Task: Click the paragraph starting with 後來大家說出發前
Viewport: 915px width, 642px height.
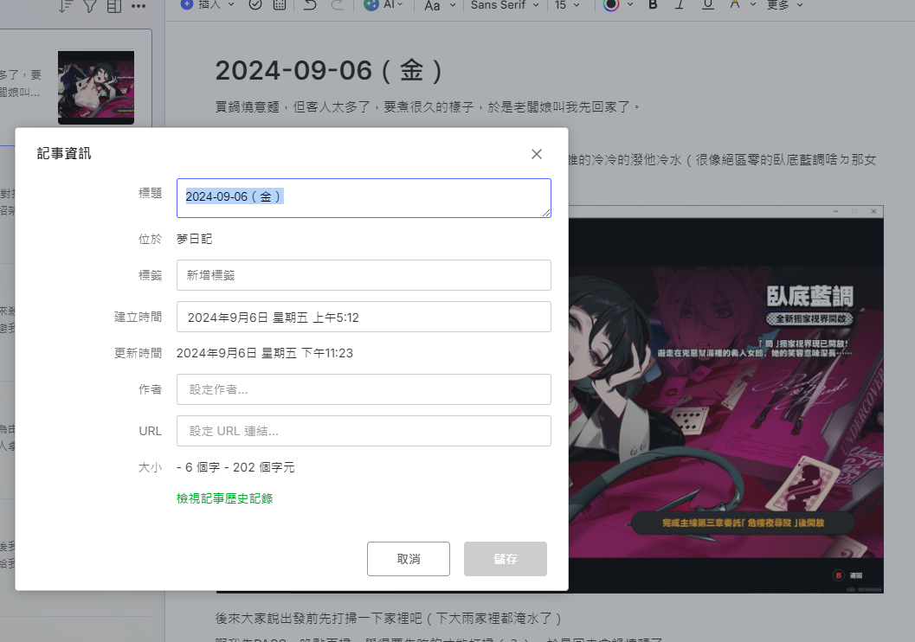Action: point(390,619)
